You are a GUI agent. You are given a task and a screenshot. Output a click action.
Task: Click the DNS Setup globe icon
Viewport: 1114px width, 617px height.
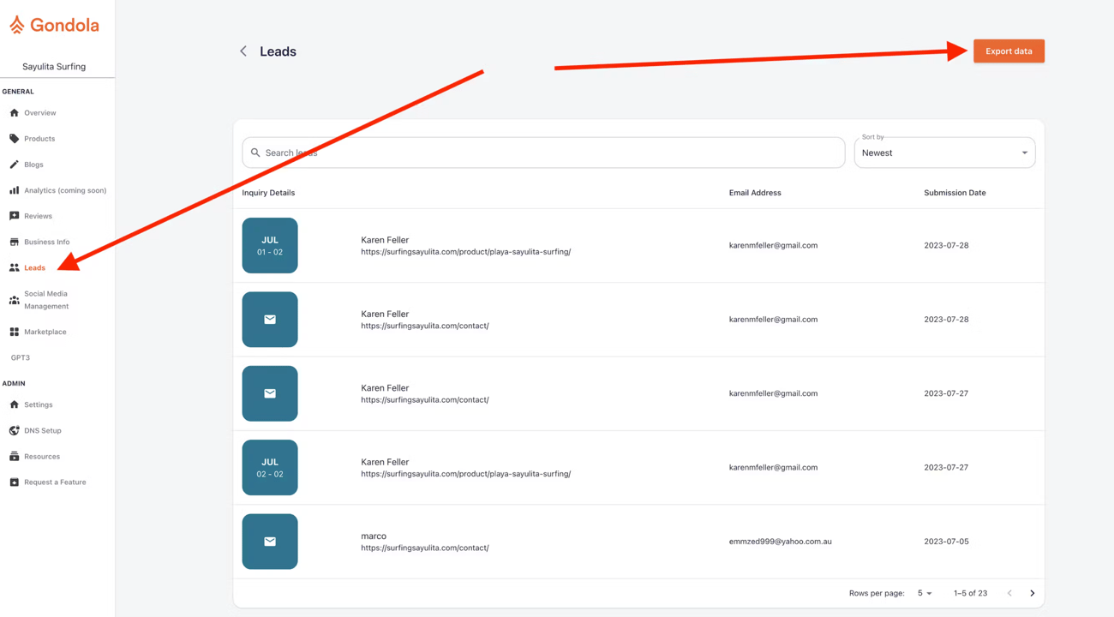15,430
